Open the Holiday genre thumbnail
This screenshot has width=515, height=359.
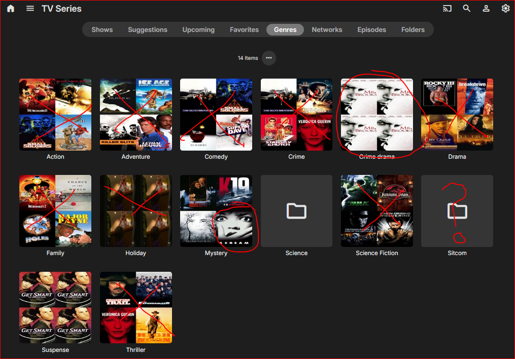tap(135, 210)
